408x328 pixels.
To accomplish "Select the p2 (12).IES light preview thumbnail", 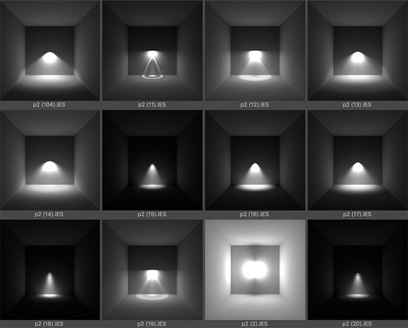I will point(255,51).
